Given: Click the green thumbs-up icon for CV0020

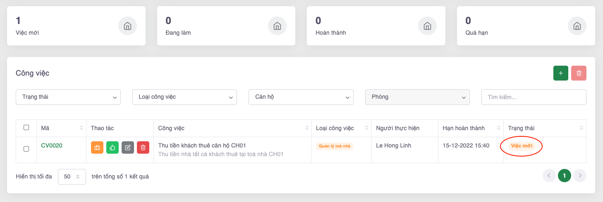Looking at the screenshot, I should (x=112, y=147).
